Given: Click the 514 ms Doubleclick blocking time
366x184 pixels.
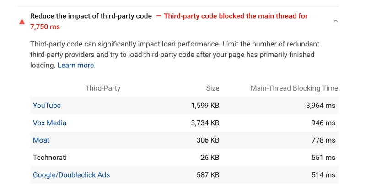Looking at the screenshot, I should (323, 174).
